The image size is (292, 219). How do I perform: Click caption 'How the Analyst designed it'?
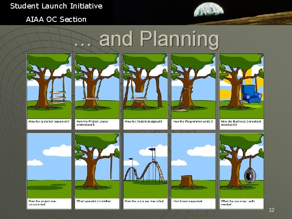[x=144, y=121]
